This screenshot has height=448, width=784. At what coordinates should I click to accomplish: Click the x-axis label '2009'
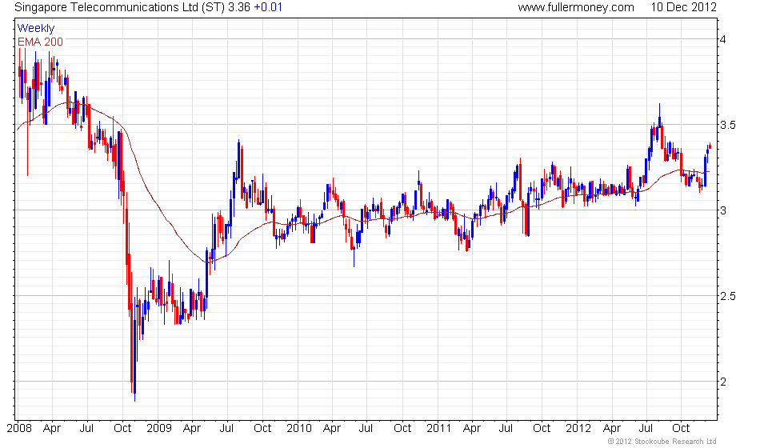tap(159, 429)
